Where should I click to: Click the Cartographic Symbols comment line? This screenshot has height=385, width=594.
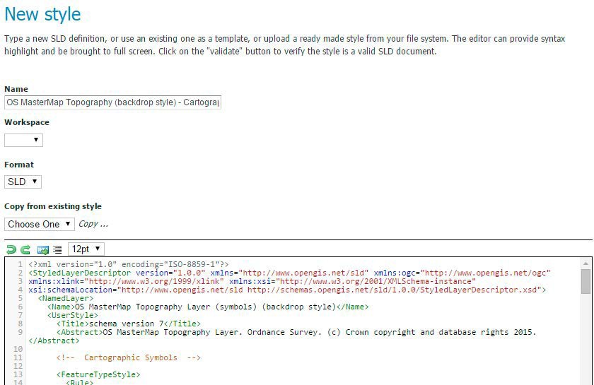[x=129, y=357]
